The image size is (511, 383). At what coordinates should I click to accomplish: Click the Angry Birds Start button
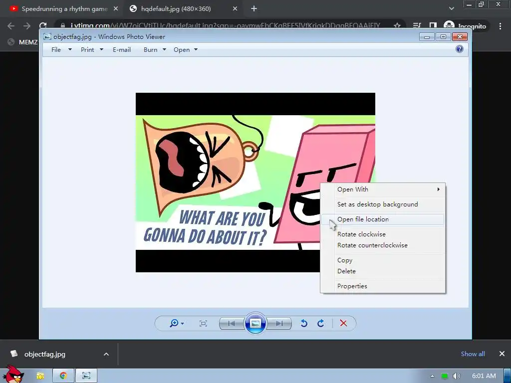click(x=13, y=375)
